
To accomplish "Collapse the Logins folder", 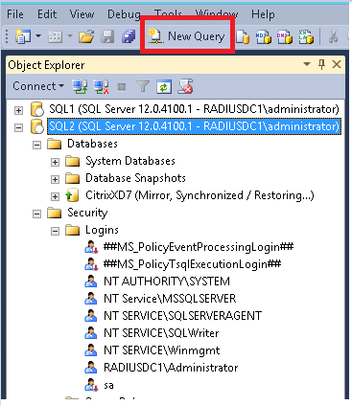I will pos(55,231).
